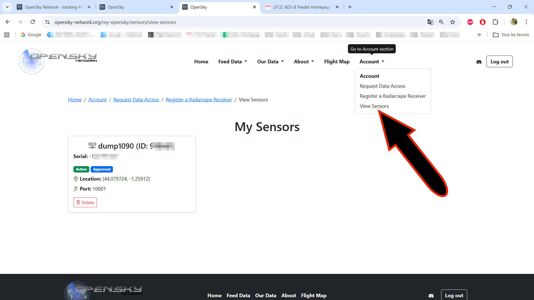This screenshot has height=300, width=534.
Task: Follow the Request Data Access breadcrumb link
Action: tap(136, 100)
